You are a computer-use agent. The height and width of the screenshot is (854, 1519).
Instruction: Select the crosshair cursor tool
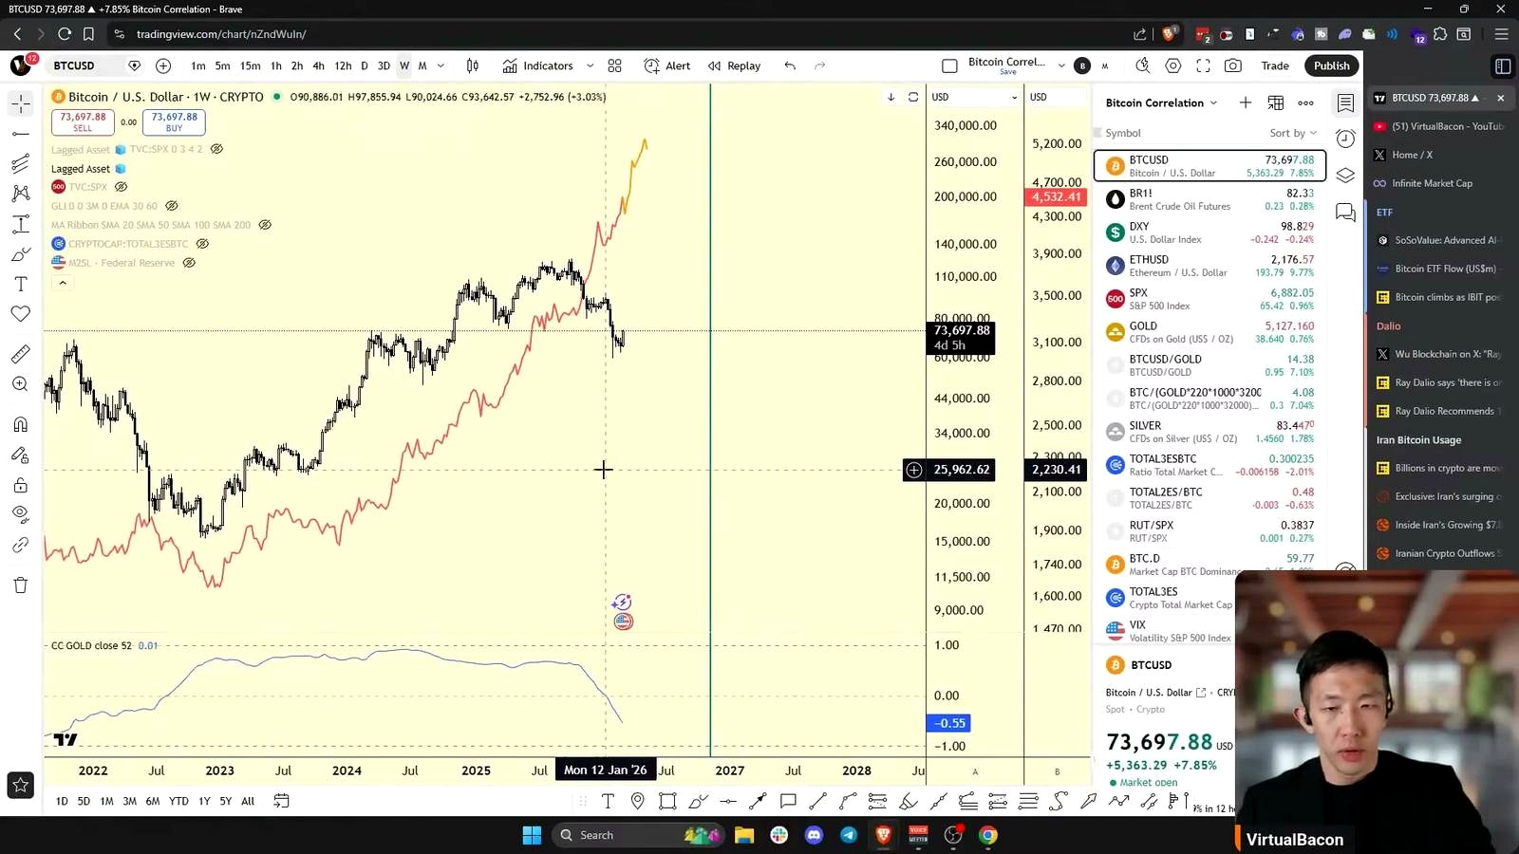[21, 103]
